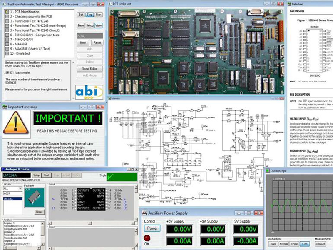333x250 pixels.
Task: Open the Library ALL dropdown
Action: [20, 188]
